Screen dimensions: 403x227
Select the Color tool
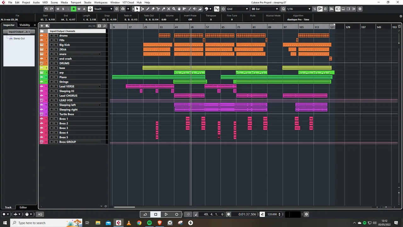coord(200,9)
